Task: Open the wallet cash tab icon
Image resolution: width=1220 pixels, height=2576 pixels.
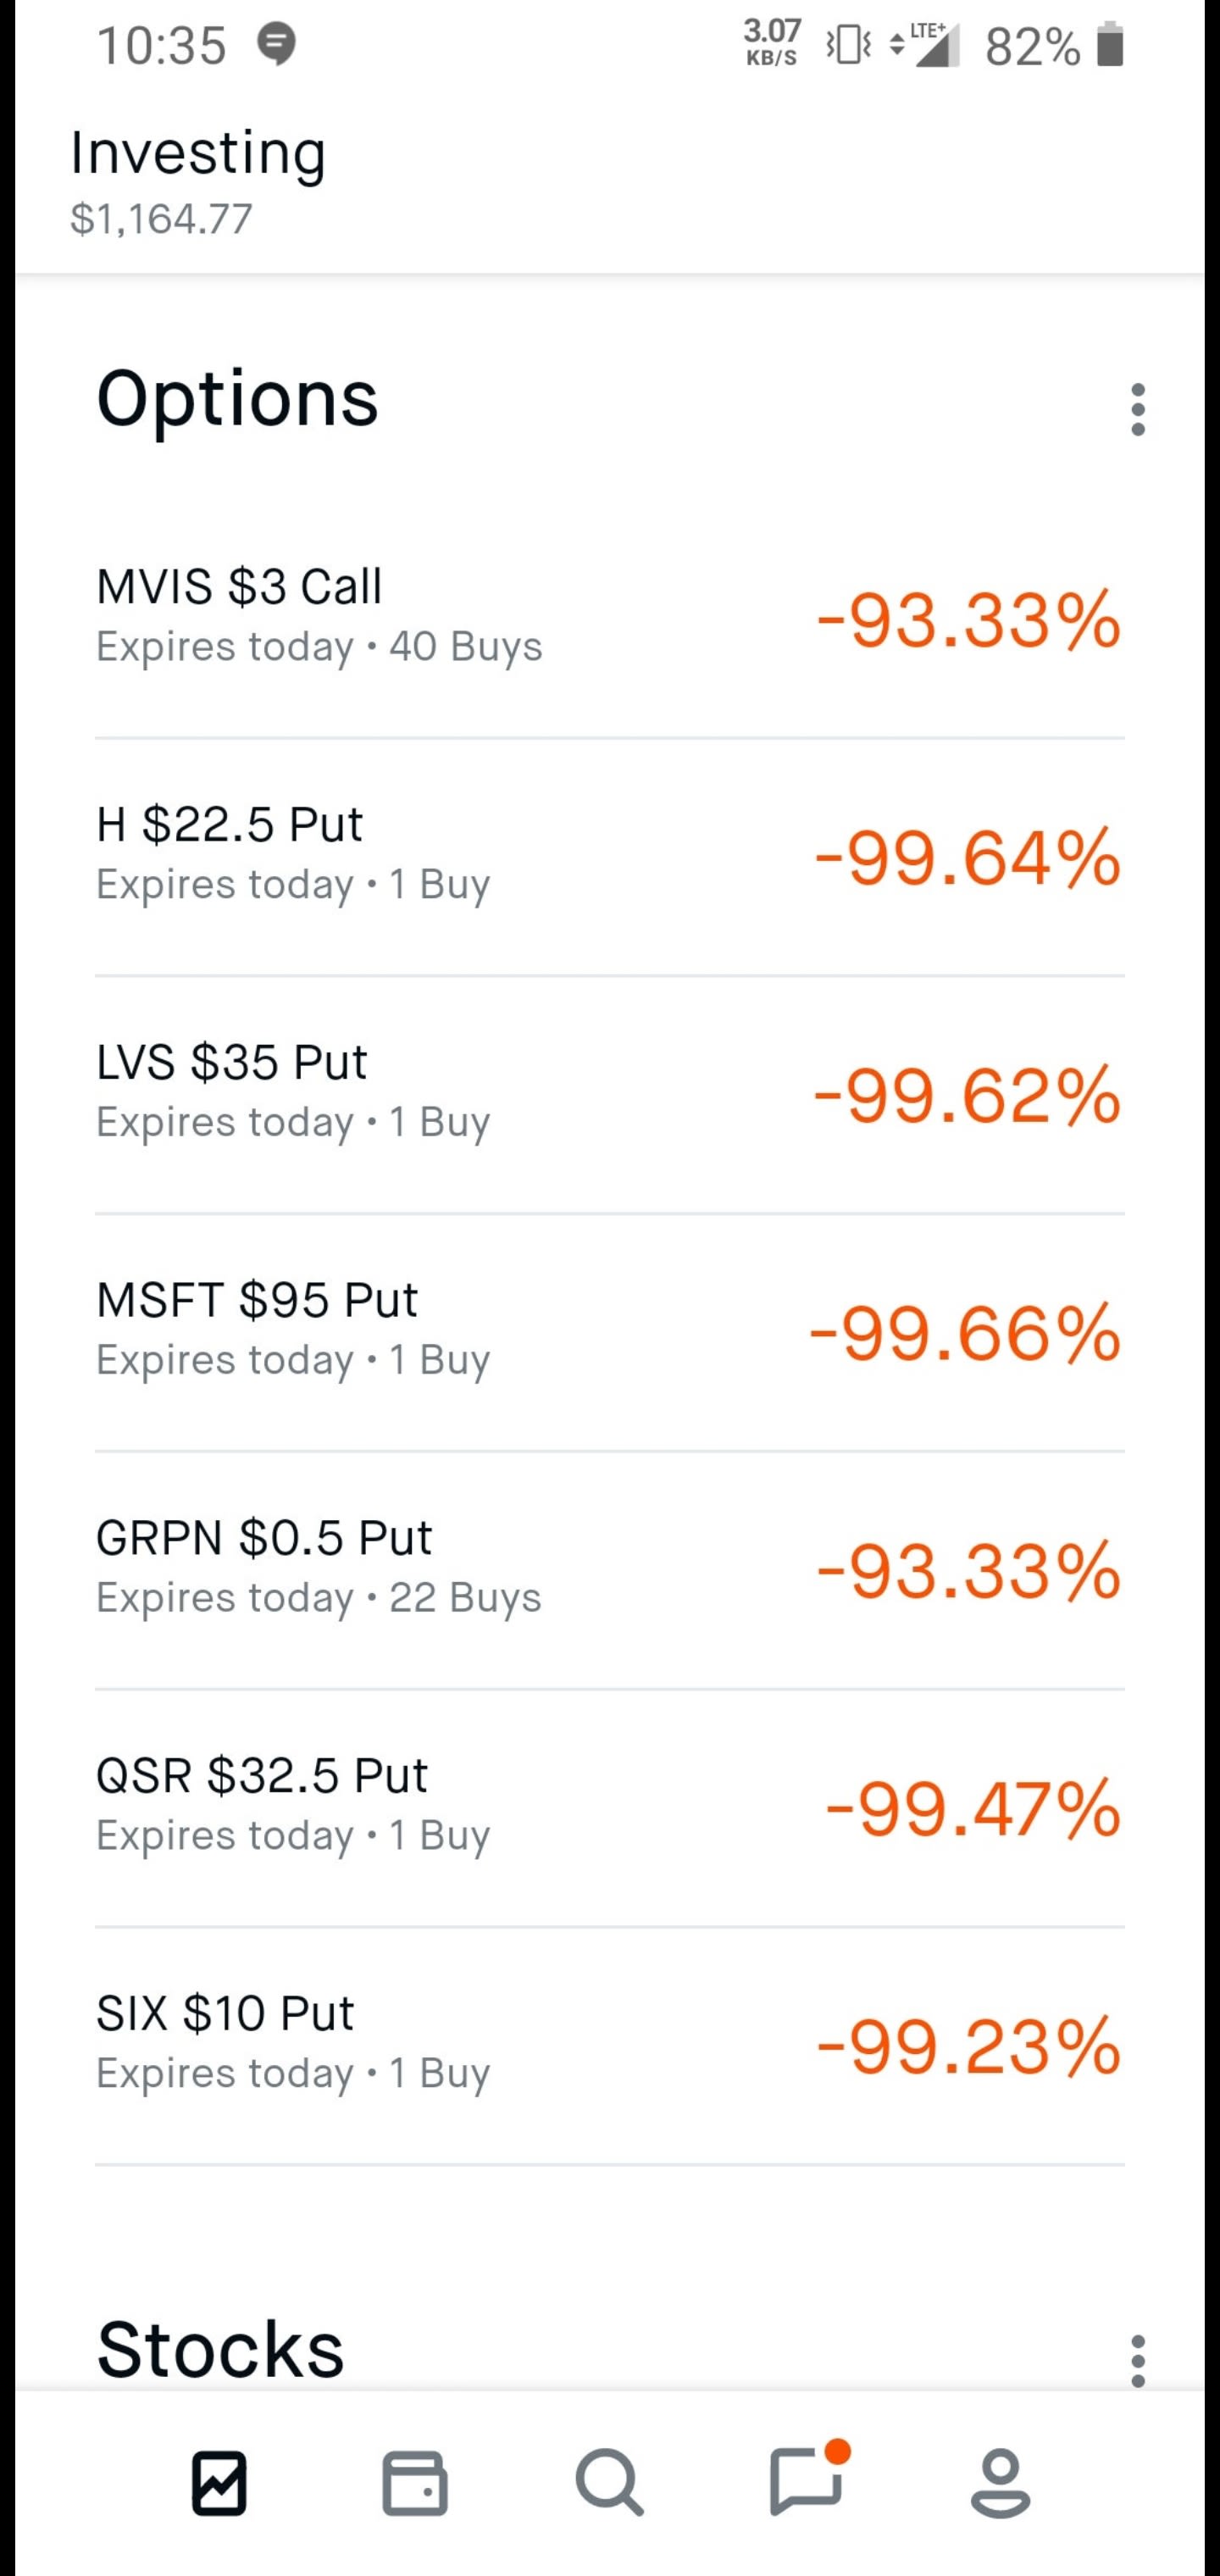Action: pos(415,2483)
